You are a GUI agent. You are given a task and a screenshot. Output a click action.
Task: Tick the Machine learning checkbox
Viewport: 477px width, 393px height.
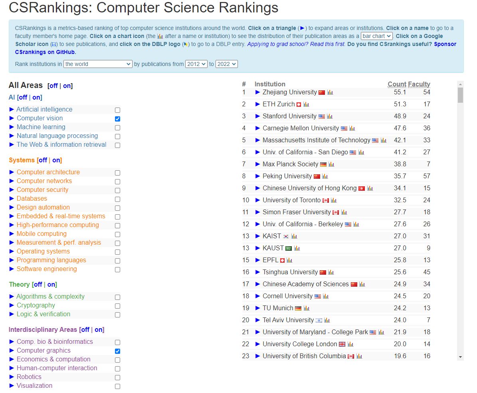[117, 128]
